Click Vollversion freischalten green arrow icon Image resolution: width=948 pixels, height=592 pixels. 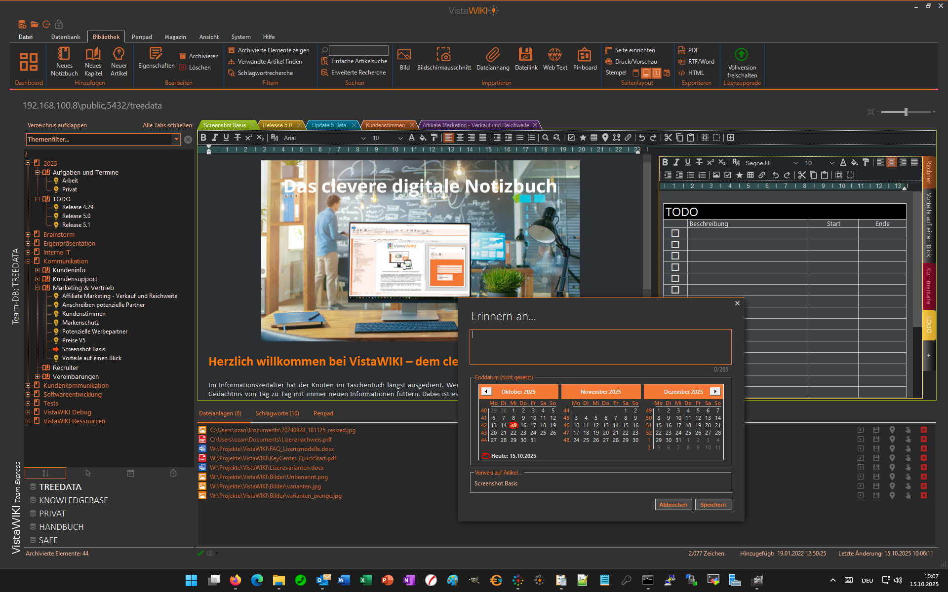coord(741,54)
